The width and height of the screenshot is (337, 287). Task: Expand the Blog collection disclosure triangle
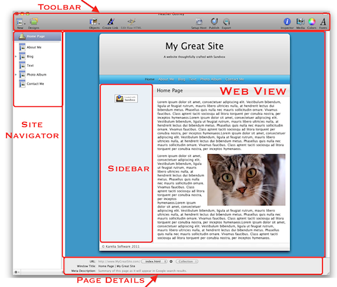tap(16, 56)
